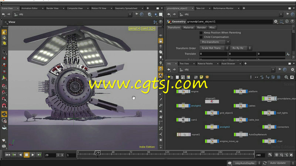Open the Misc parameter tab
This screenshot has width=296, height=166.
(212, 27)
